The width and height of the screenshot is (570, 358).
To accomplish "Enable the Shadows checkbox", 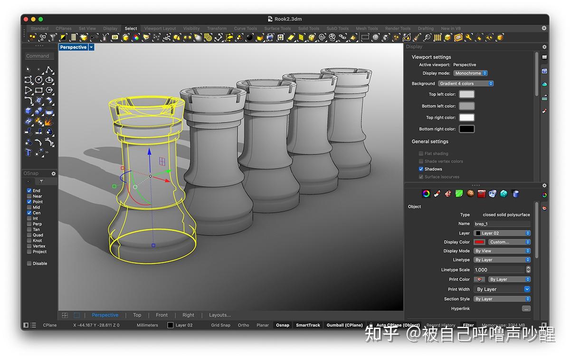I will point(421,169).
